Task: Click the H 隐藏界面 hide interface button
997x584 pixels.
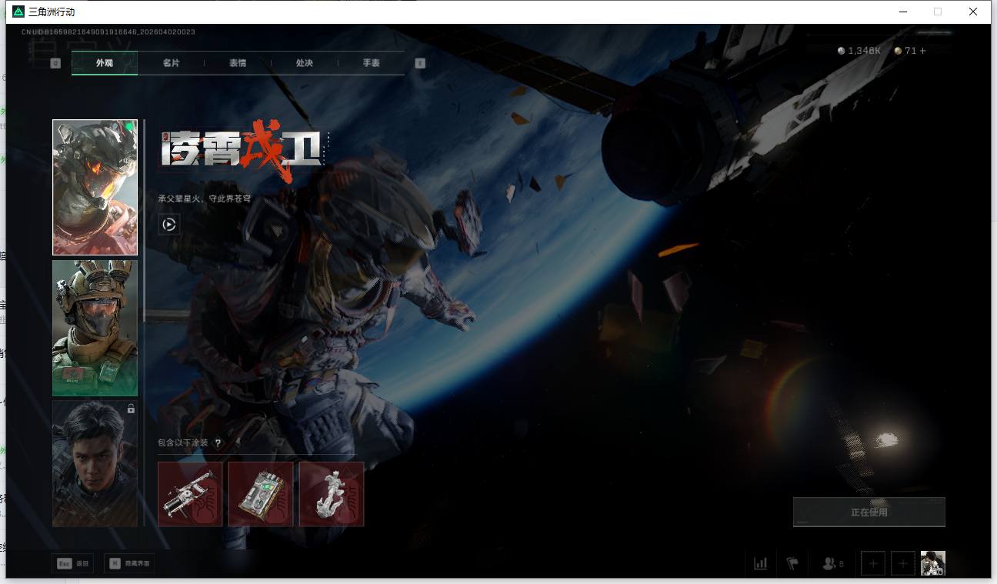Action: coord(128,563)
